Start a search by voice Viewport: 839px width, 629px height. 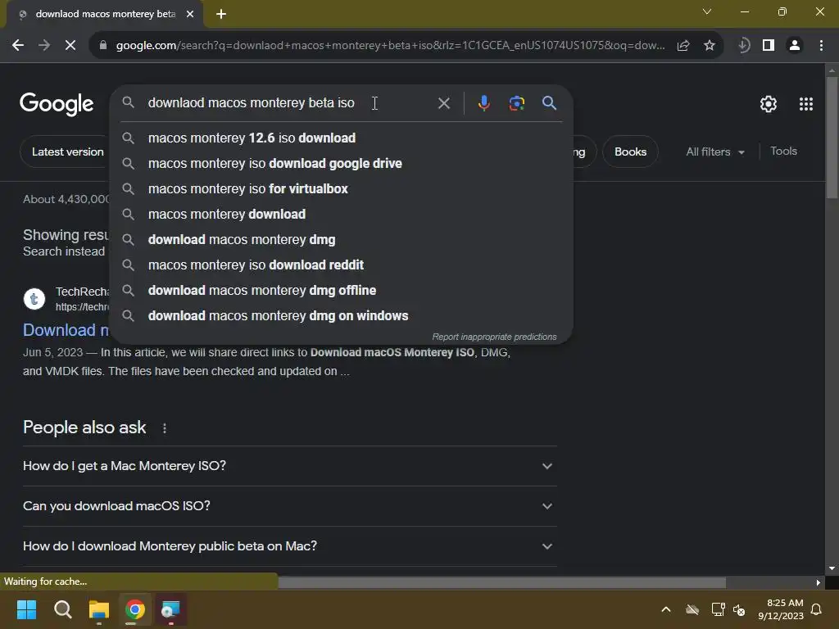(483, 102)
